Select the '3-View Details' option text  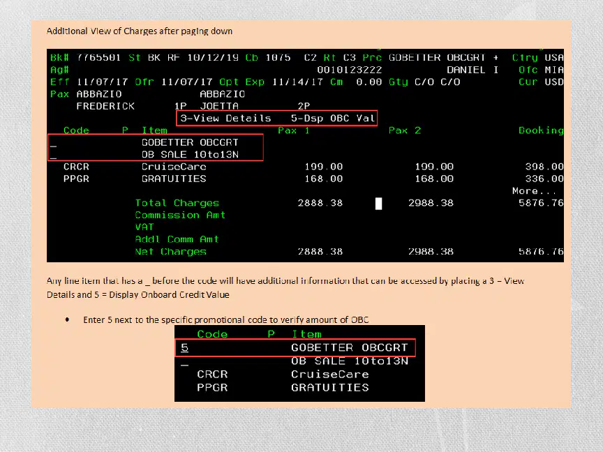click(225, 119)
